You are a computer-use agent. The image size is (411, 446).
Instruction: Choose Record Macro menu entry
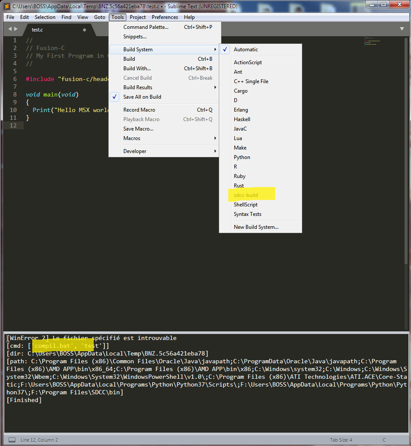pyautogui.click(x=164, y=110)
